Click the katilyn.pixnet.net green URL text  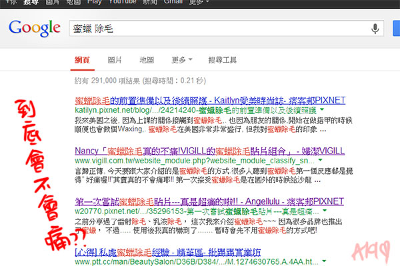[x=195, y=110]
